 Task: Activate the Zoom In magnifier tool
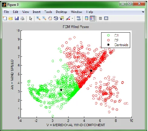pos(38,18)
